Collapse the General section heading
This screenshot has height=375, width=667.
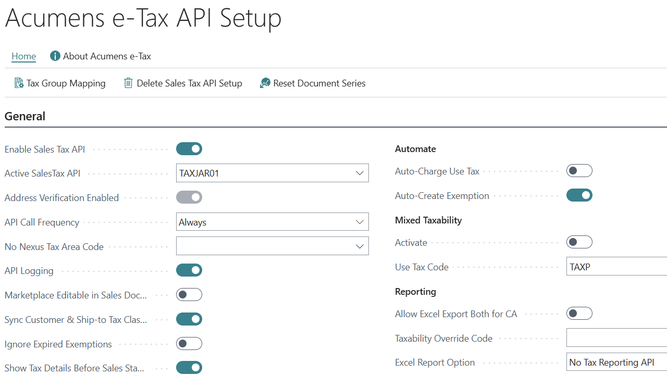25,116
